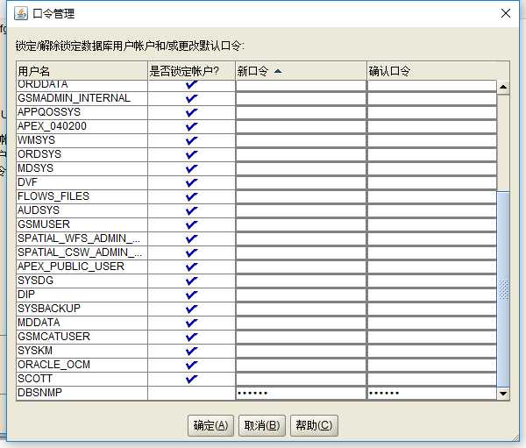This screenshot has height=448, width=526.
Task: Toggle lock checkmark for ORDSYS
Action: [x=191, y=154]
